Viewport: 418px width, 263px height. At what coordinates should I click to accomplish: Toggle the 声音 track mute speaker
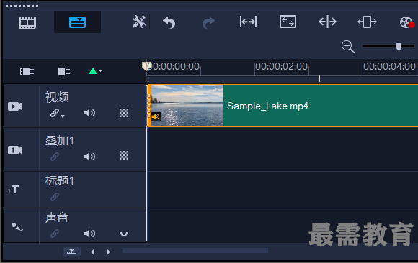(x=89, y=234)
